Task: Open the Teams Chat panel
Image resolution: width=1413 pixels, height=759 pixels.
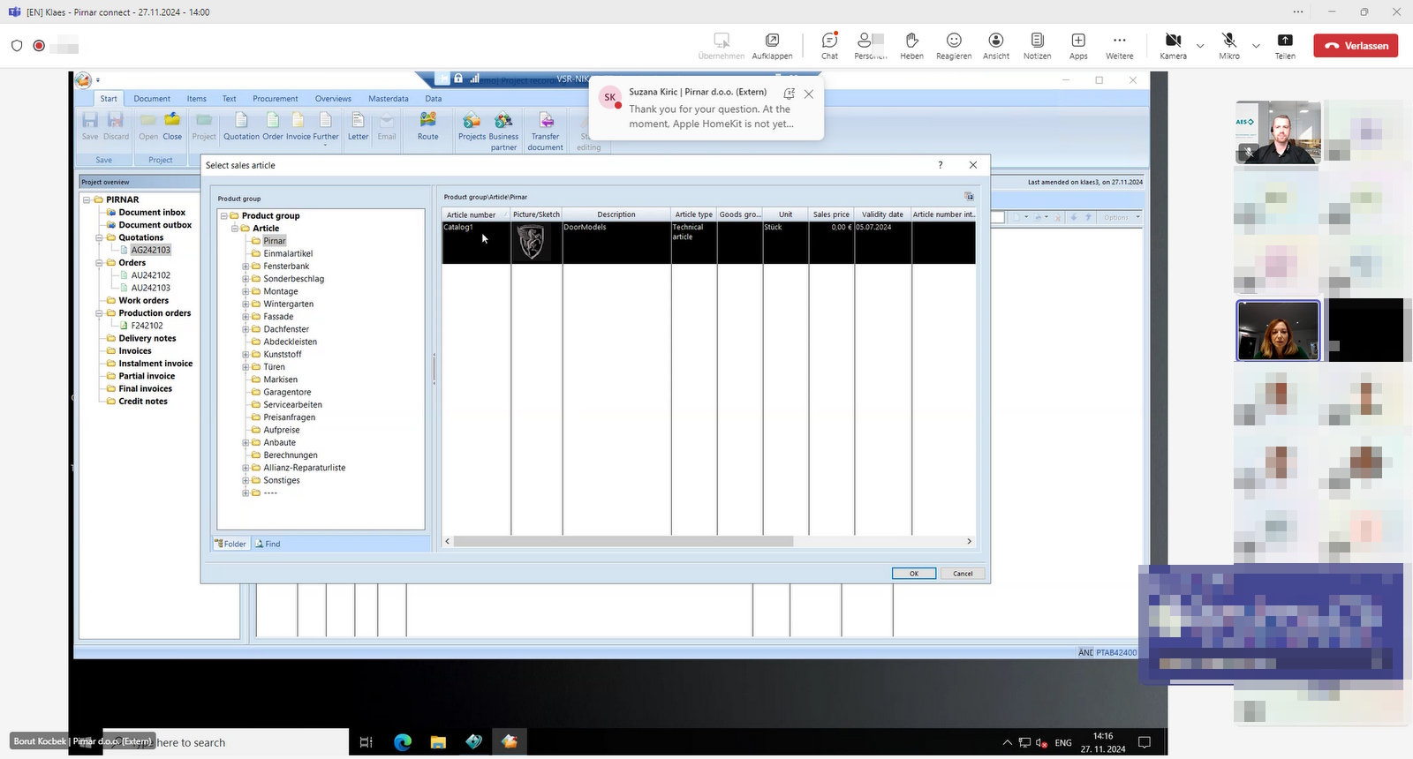Action: 829,45
